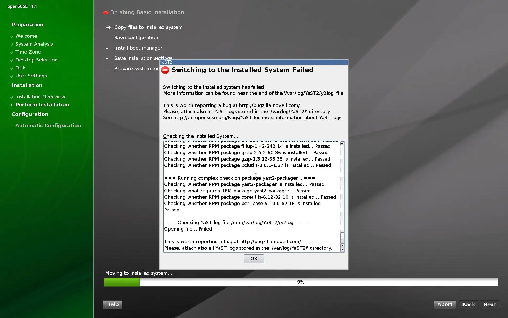Click the checkmark next to Welcome
This screenshot has height=318, width=508.
click(x=12, y=37)
